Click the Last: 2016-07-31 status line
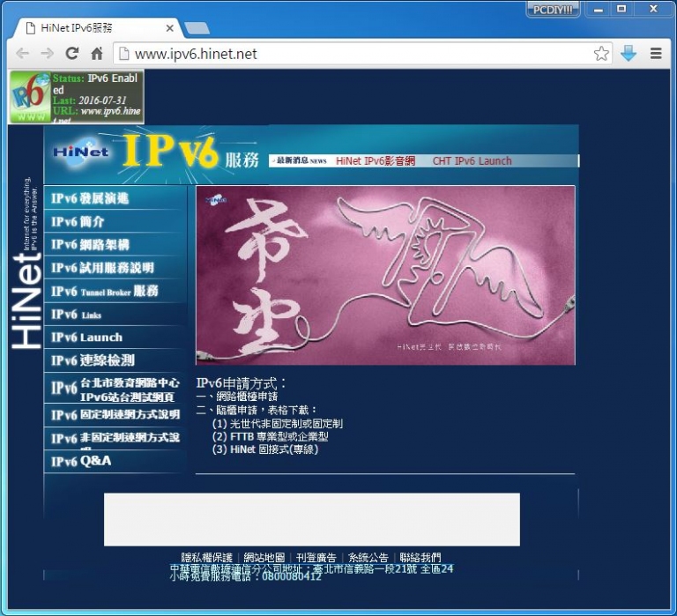 click(x=89, y=100)
